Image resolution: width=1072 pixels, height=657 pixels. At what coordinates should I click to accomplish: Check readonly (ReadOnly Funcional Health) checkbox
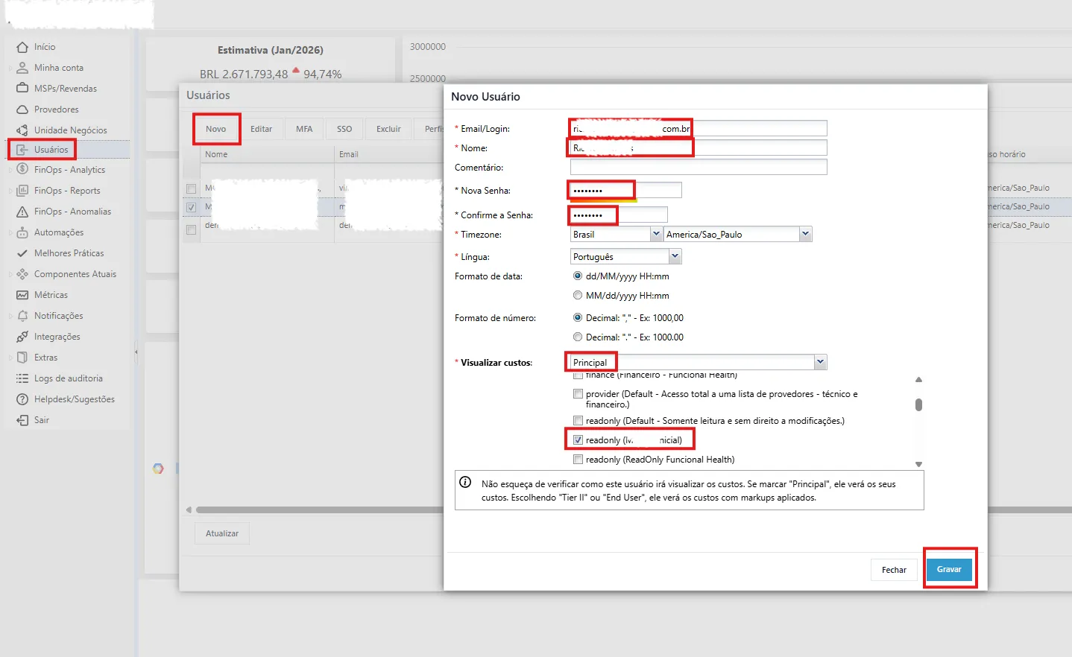coord(578,459)
